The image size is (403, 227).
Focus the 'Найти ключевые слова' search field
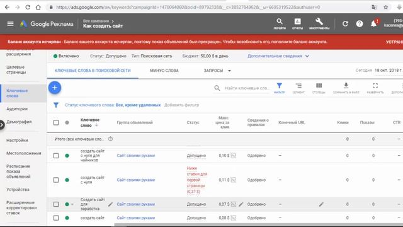point(246,88)
